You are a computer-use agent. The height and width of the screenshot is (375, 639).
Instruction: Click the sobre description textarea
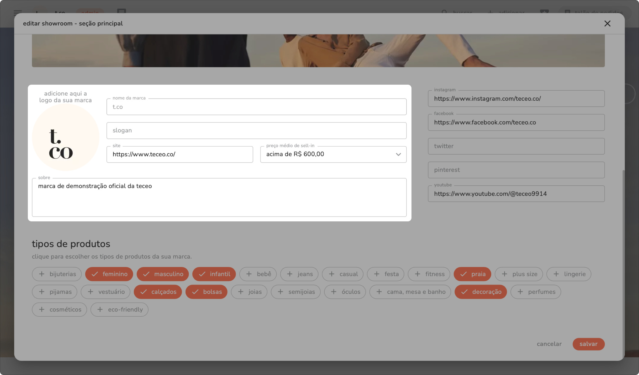(x=219, y=197)
